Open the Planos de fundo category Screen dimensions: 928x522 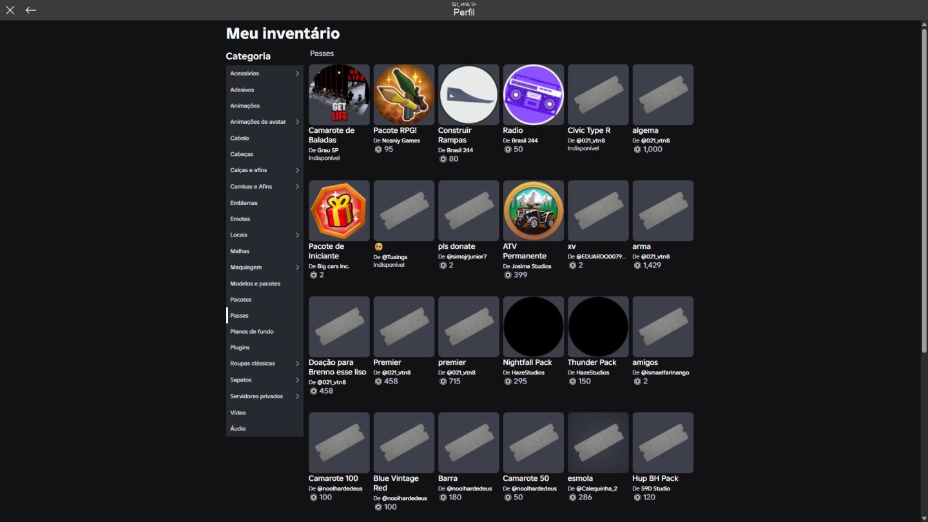pyautogui.click(x=265, y=331)
